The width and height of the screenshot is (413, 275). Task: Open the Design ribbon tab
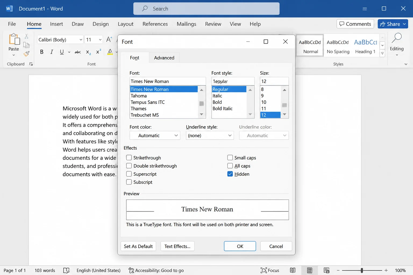tap(101, 24)
